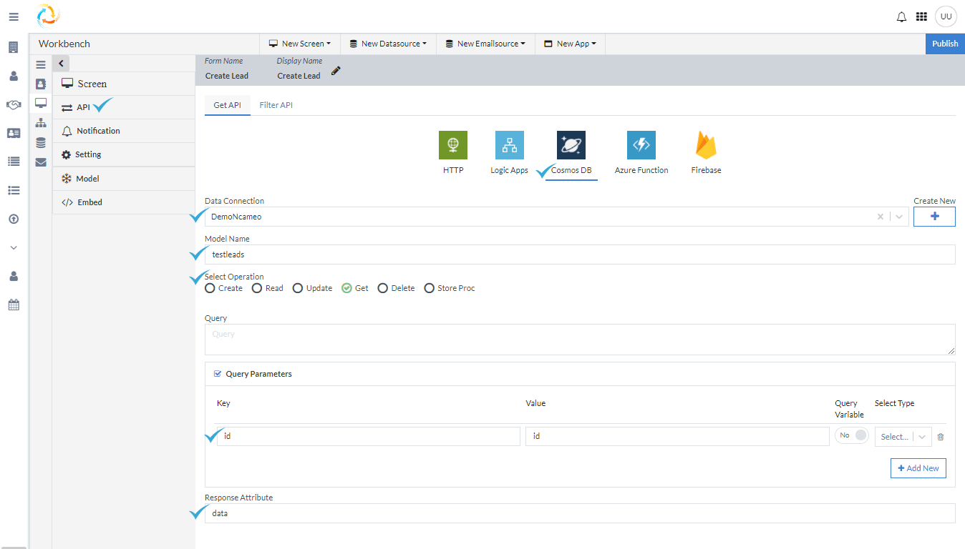Screen dimensions: 965x549
Task: Clear the DemoNcameo data connection selection
Action: click(x=881, y=217)
